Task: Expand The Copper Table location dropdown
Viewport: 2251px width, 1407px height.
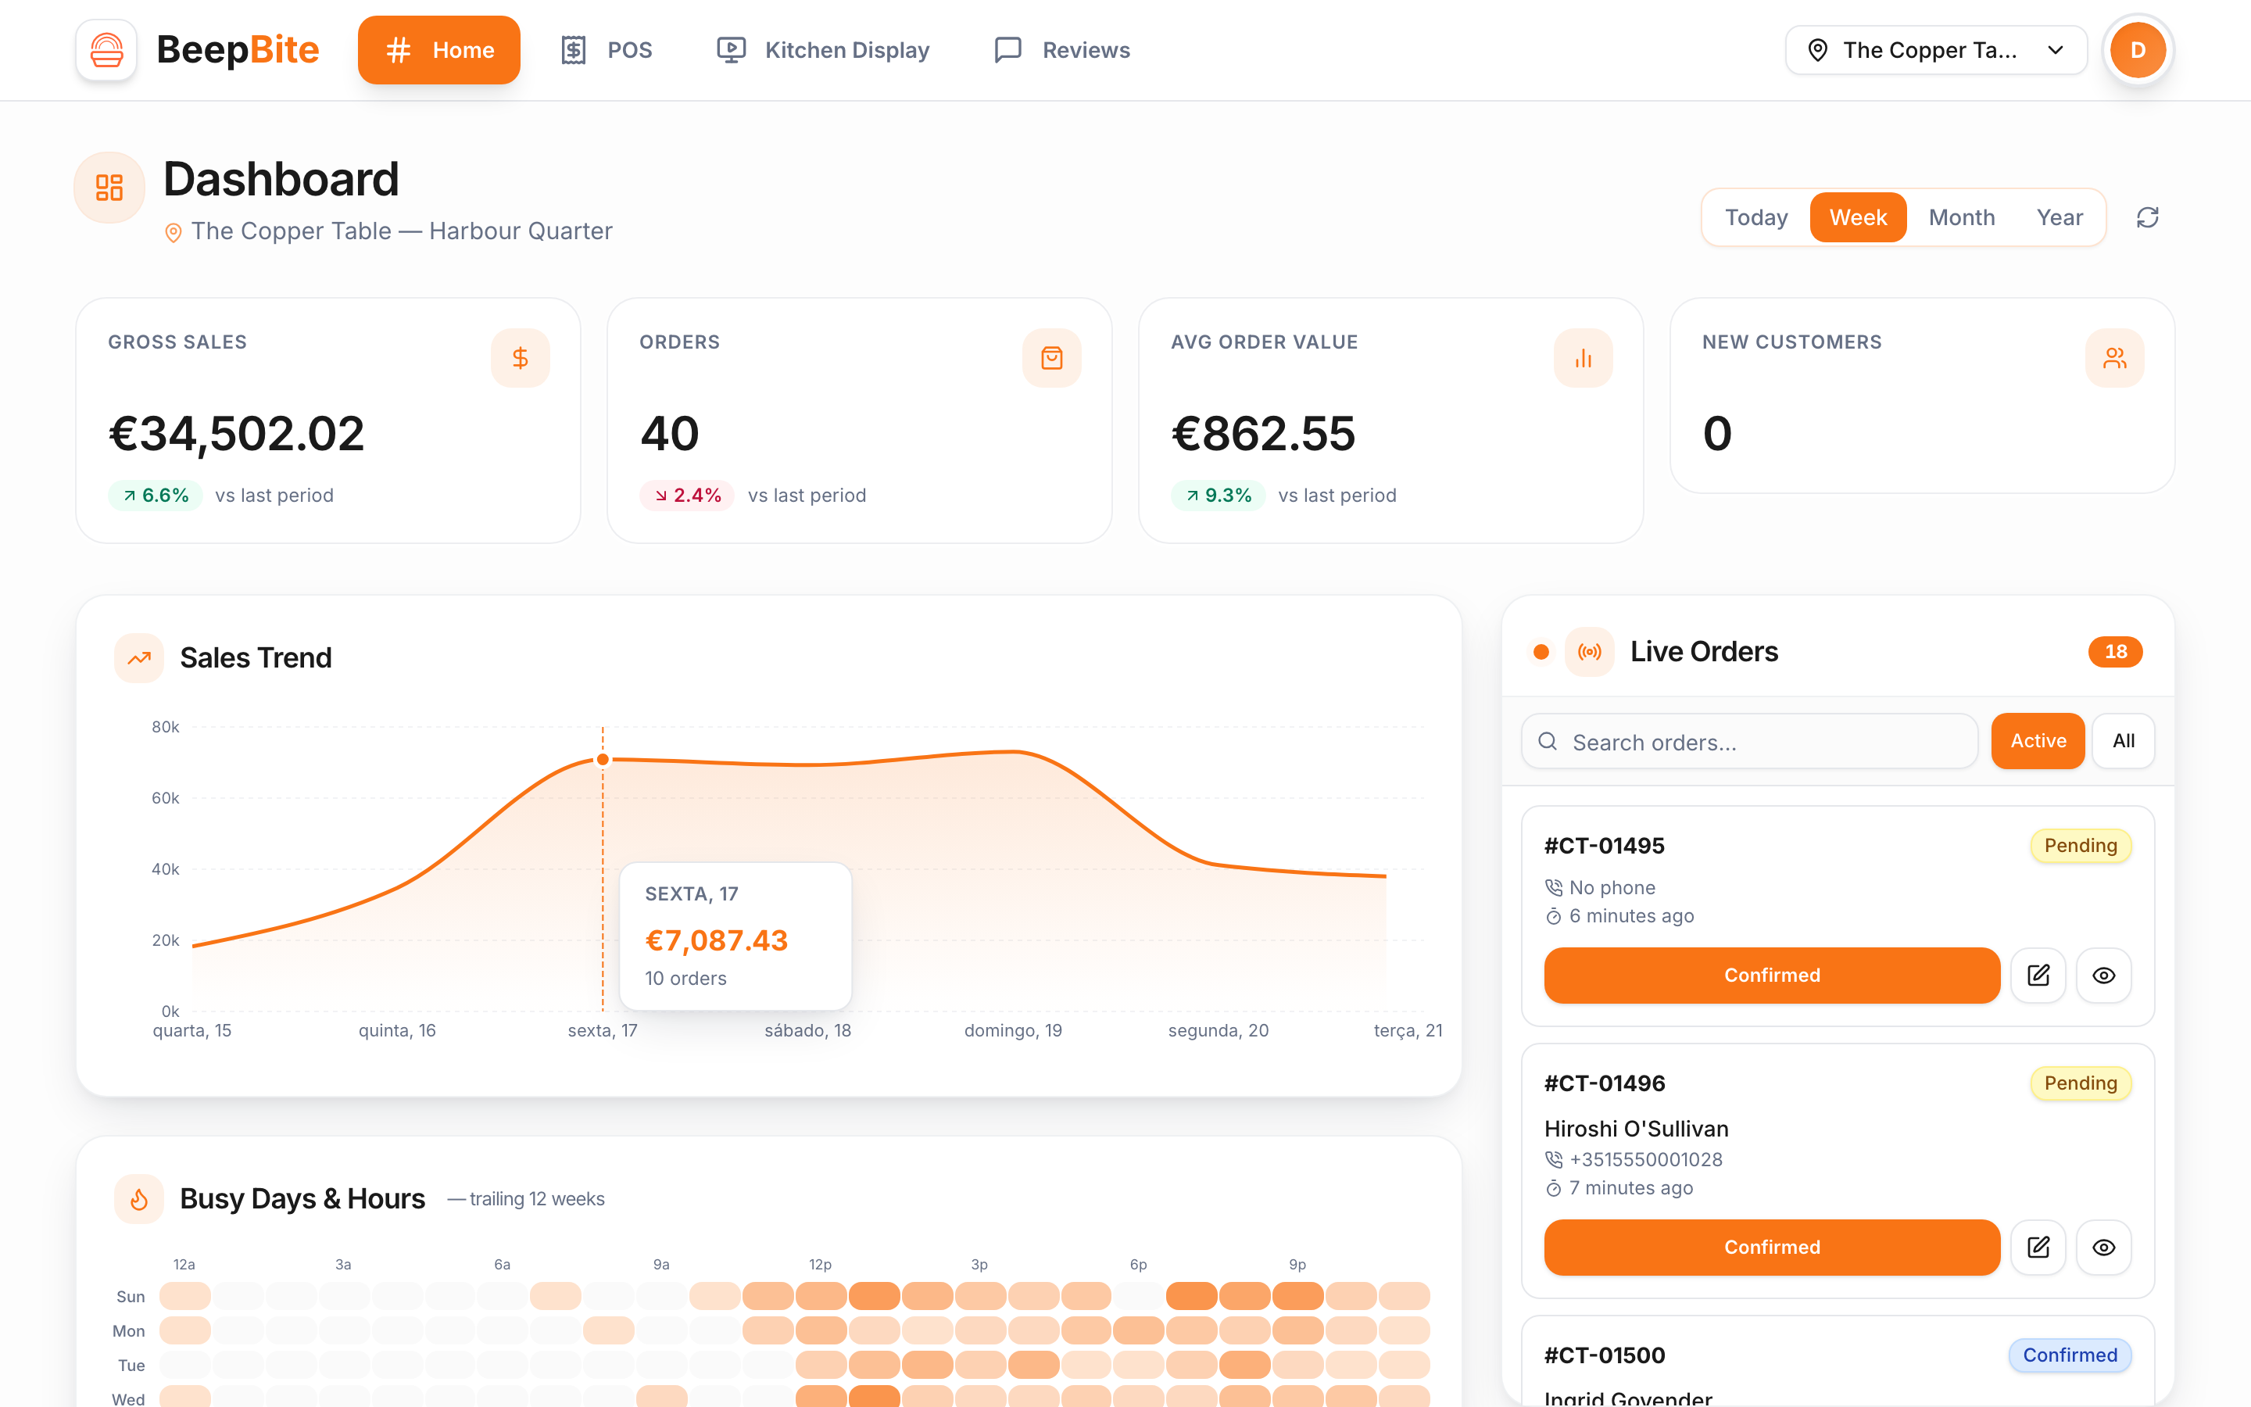Action: click(1937, 50)
